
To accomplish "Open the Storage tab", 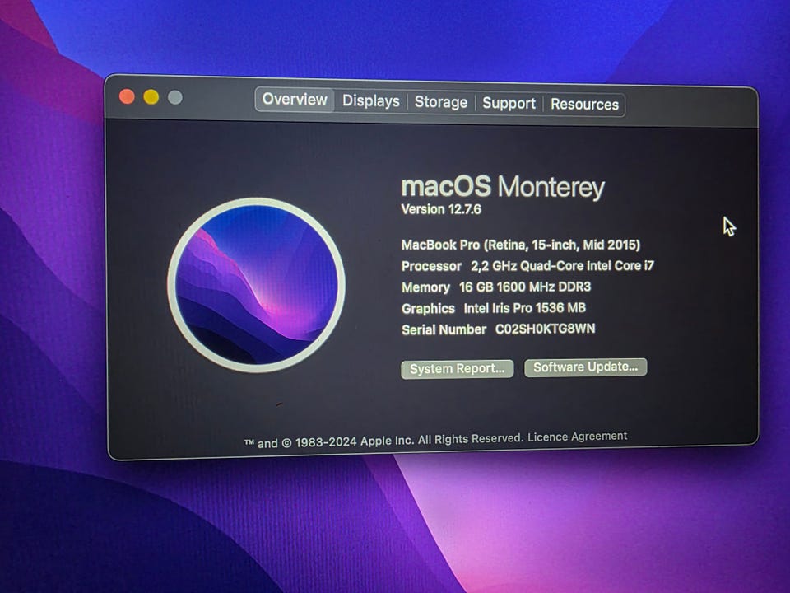I will (441, 102).
